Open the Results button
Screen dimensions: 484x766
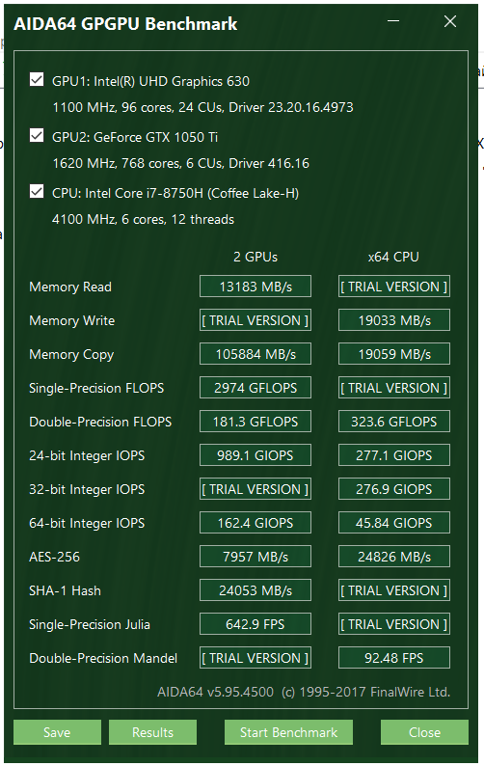[153, 732]
